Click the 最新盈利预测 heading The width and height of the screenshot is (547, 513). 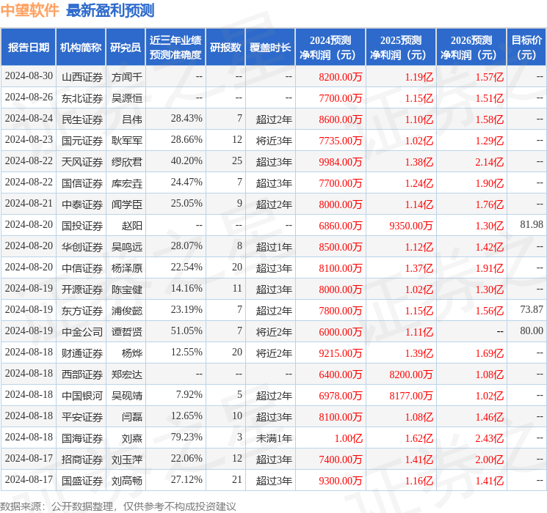tap(110, 10)
